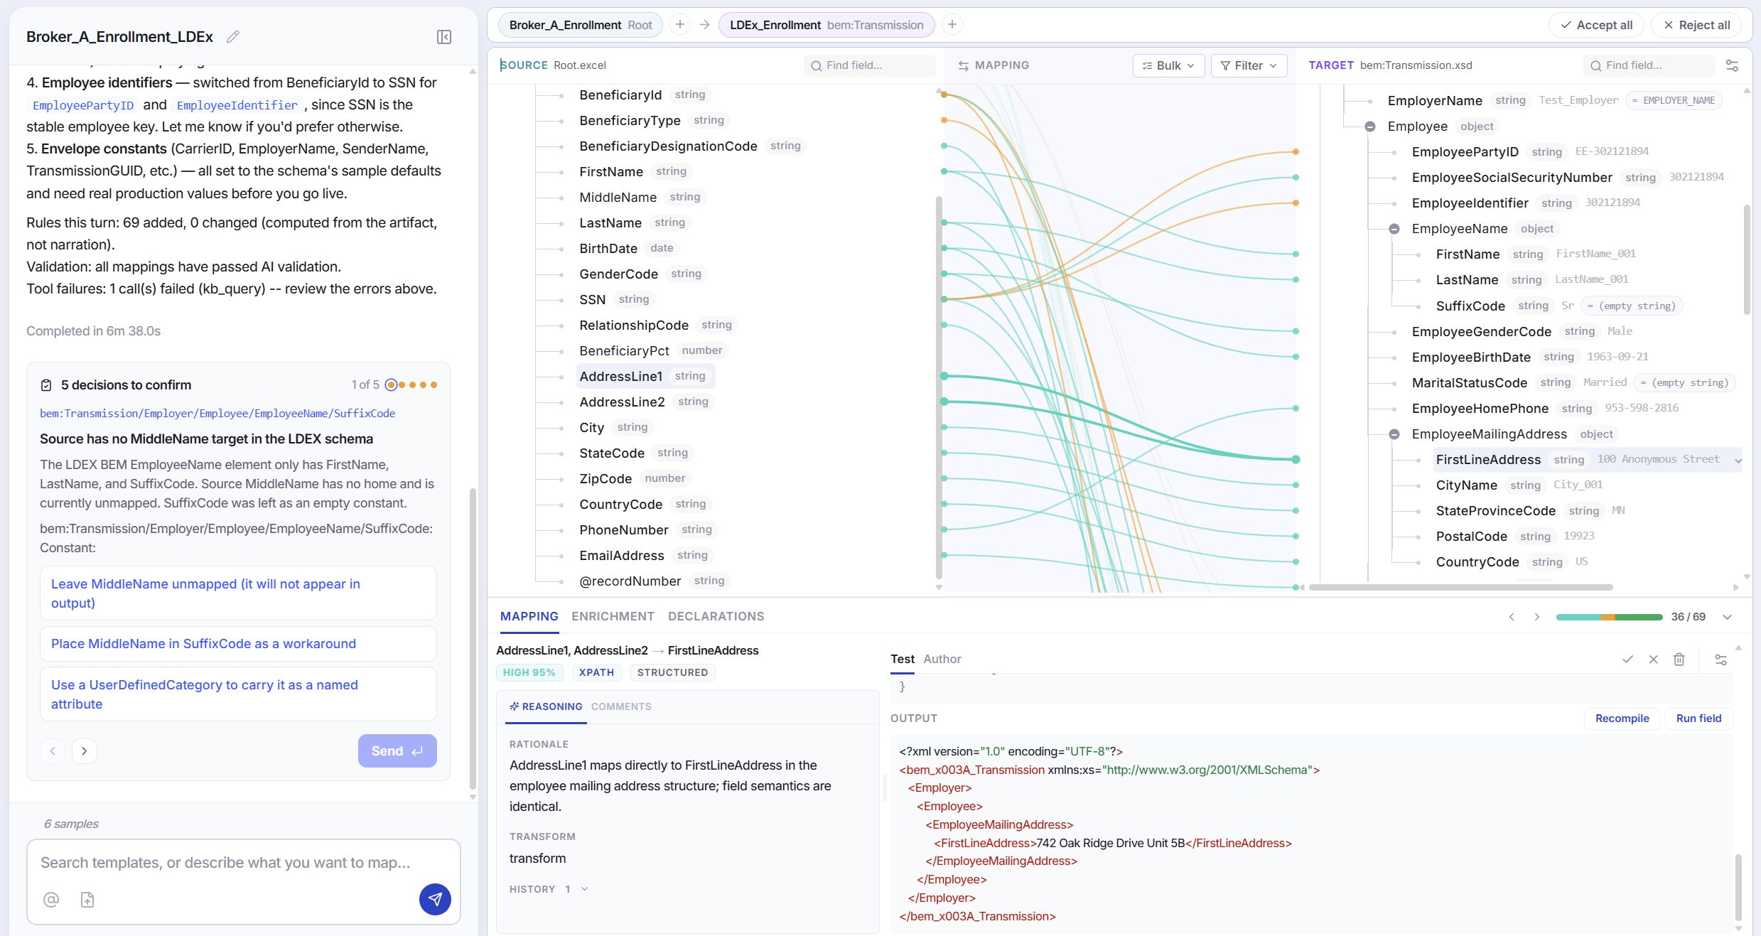Open SuffixCode path link in decisions

coord(217,413)
